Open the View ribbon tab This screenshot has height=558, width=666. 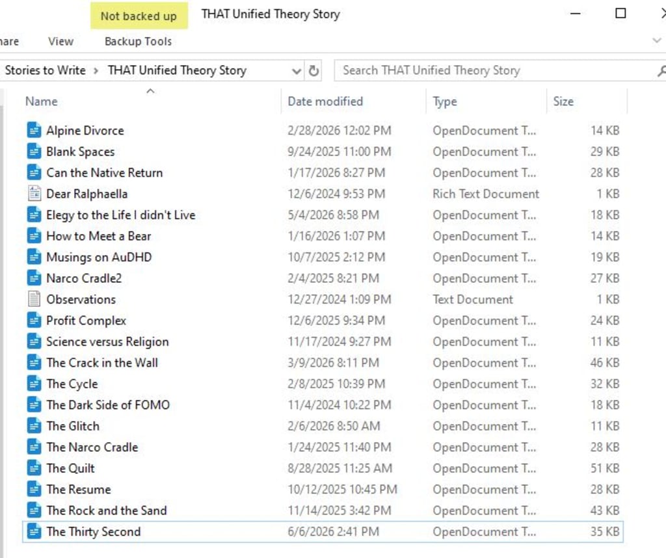point(60,41)
